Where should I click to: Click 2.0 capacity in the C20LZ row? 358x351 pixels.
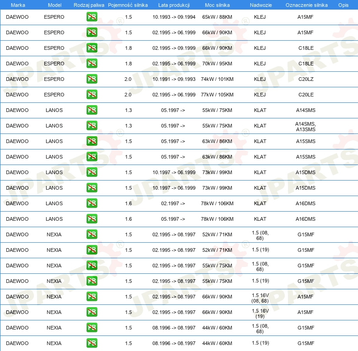click(x=128, y=79)
